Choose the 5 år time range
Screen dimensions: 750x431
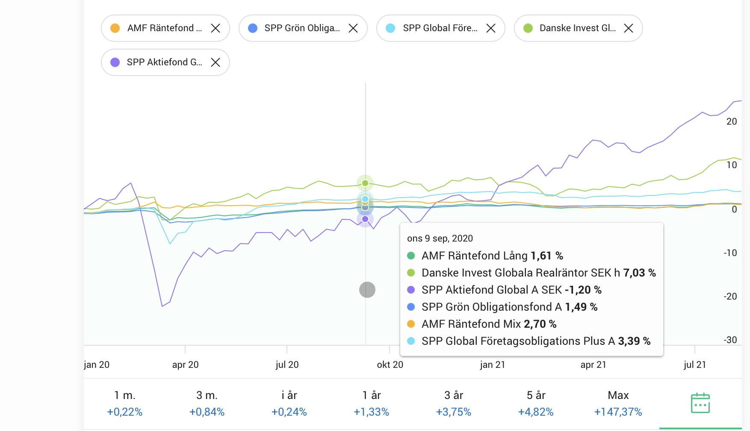(536, 403)
